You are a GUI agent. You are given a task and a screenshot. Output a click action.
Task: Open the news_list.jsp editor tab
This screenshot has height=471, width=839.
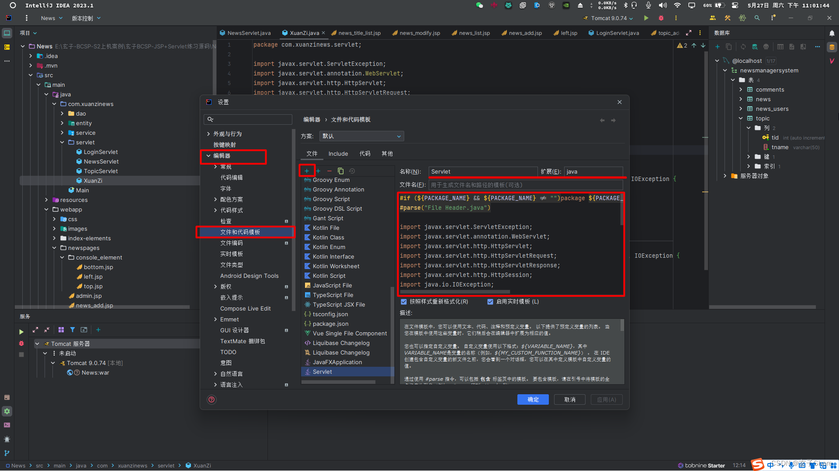(x=471, y=33)
